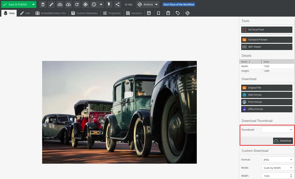Expand the dropdown arrow beside the info icon
This screenshot has height=179, width=295.
pos(101,4)
